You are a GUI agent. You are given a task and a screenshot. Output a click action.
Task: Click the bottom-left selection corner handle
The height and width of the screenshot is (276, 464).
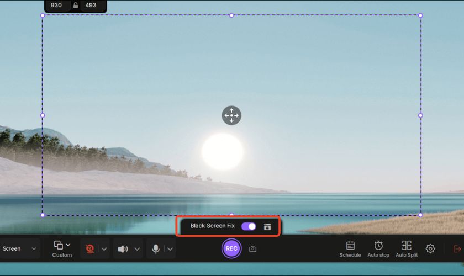43,215
